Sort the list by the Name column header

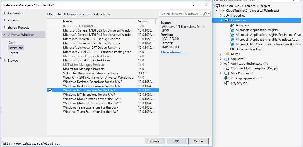tap(99, 21)
